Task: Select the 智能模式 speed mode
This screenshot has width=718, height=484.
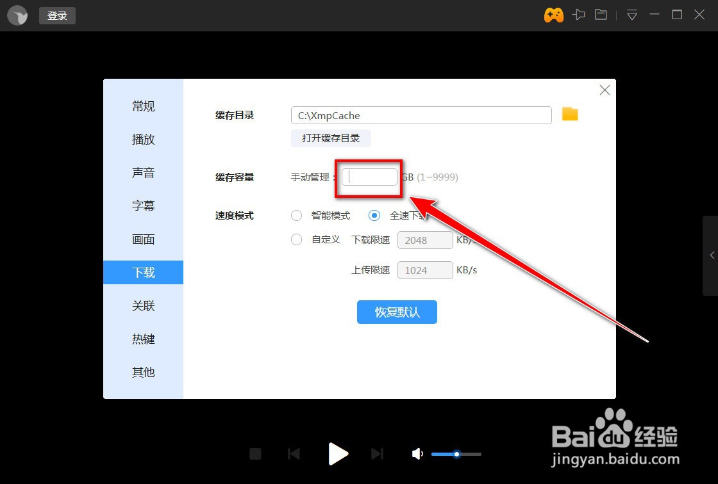Action: coord(296,216)
